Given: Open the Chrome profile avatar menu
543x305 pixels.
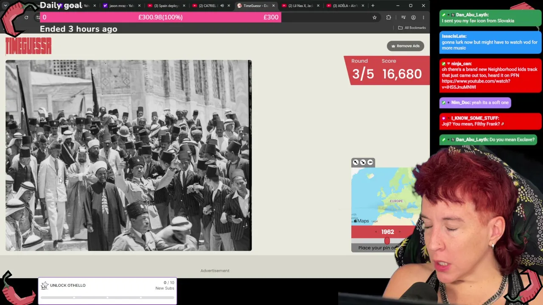Looking at the screenshot, I should coord(414,17).
